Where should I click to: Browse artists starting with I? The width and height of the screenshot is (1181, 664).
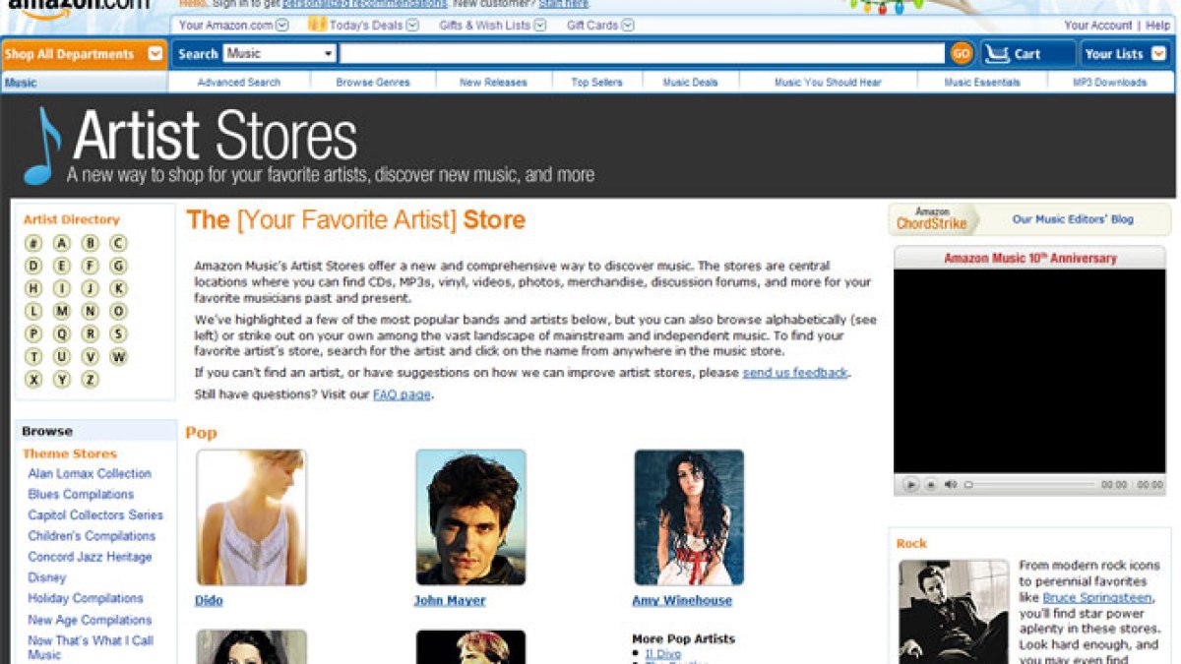point(62,288)
